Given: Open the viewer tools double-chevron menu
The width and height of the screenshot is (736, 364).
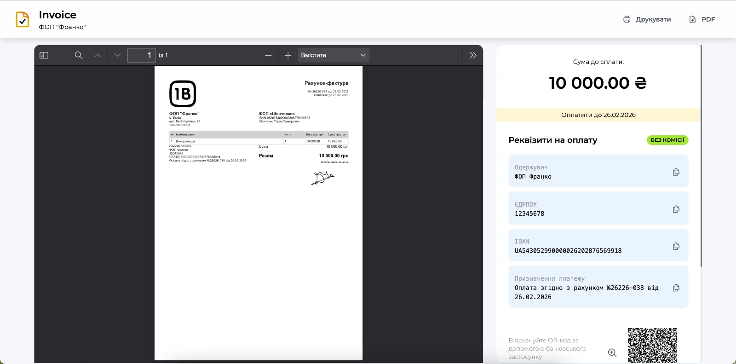Looking at the screenshot, I should [x=473, y=55].
